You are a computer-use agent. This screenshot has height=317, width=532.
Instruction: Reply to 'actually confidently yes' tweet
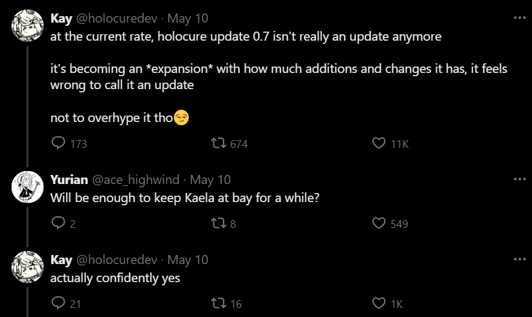tap(58, 303)
